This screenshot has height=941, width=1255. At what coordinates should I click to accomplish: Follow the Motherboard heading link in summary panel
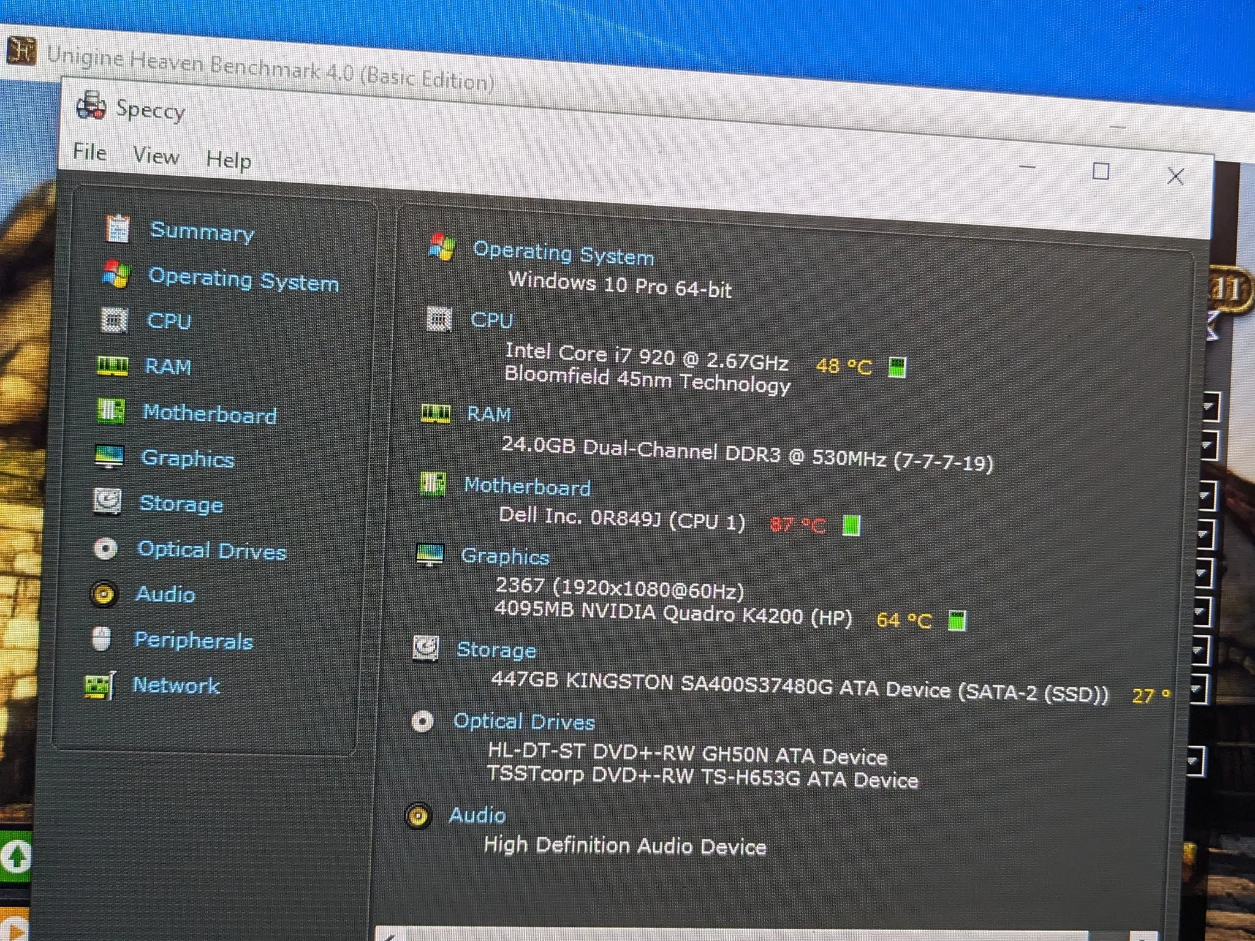pos(527,486)
